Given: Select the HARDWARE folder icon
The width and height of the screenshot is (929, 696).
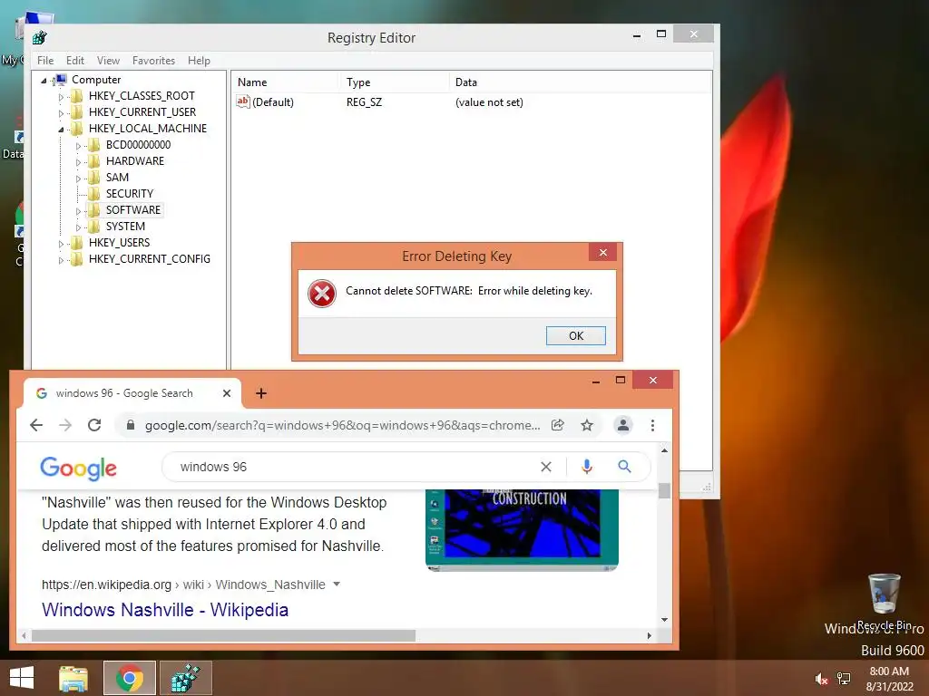Looking at the screenshot, I should click(93, 161).
